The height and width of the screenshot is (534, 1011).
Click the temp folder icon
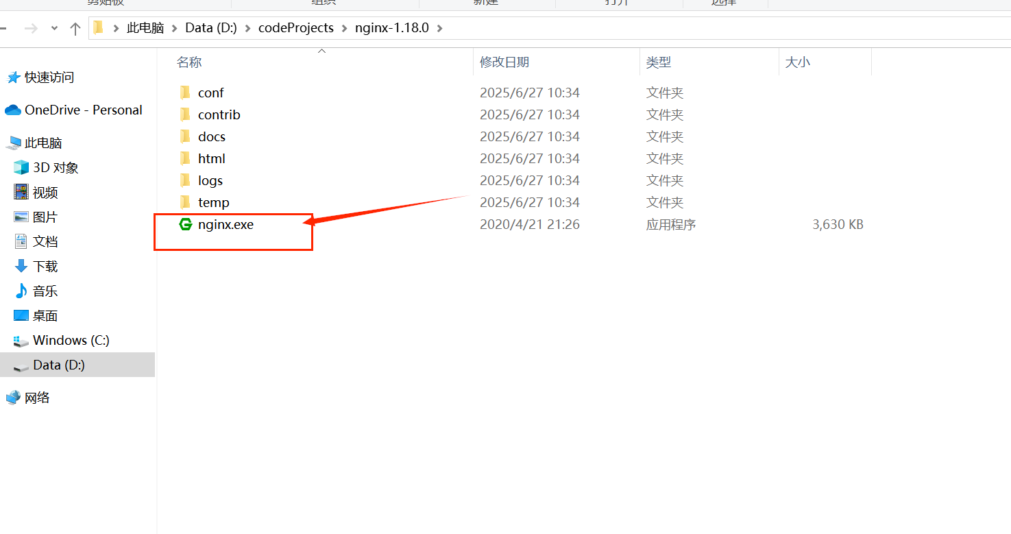pos(185,202)
